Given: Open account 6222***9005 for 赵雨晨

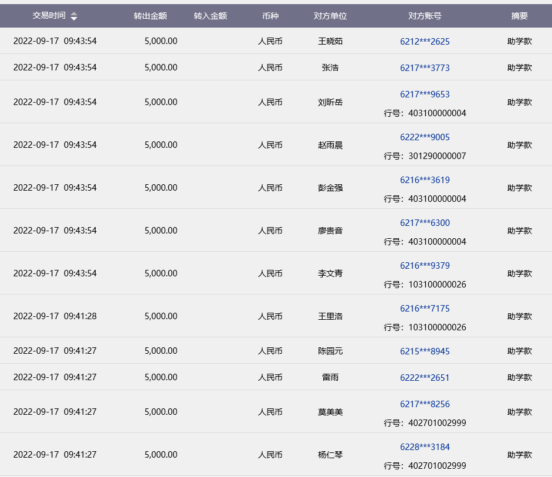Looking at the screenshot, I should point(425,137).
